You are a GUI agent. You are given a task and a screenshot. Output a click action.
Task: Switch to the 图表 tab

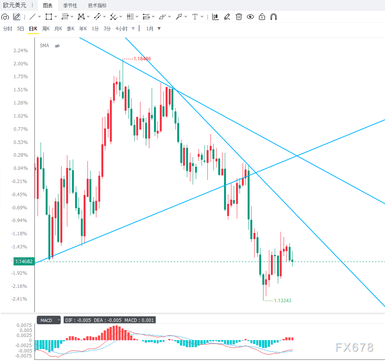point(48,5)
